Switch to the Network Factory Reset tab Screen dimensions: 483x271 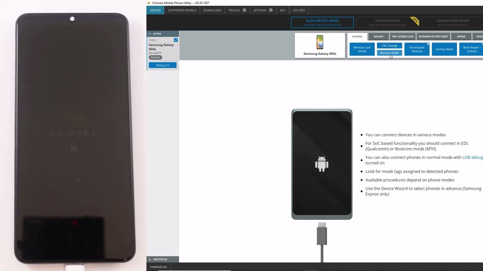pyautogui.click(x=433, y=37)
